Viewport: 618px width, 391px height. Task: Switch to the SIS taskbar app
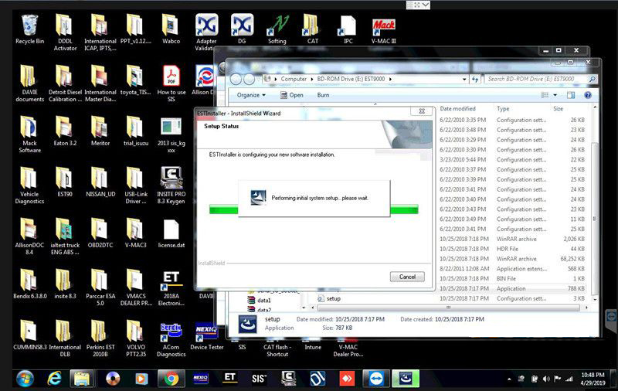(259, 379)
